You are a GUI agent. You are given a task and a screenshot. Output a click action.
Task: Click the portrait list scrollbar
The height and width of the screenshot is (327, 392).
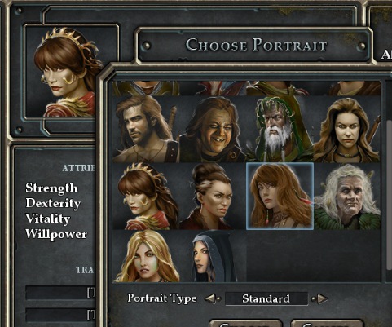389,194
